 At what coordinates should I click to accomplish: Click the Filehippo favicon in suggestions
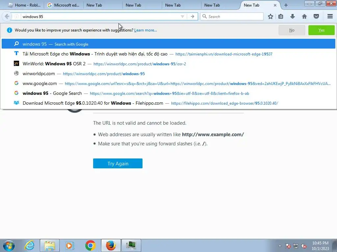(16, 103)
